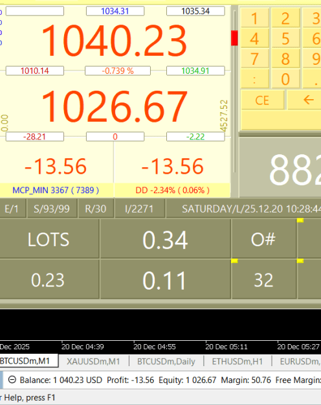Image resolution: width=321 pixels, height=405 pixels.
Task: Click keypad digit 7
Action: (x=255, y=59)
